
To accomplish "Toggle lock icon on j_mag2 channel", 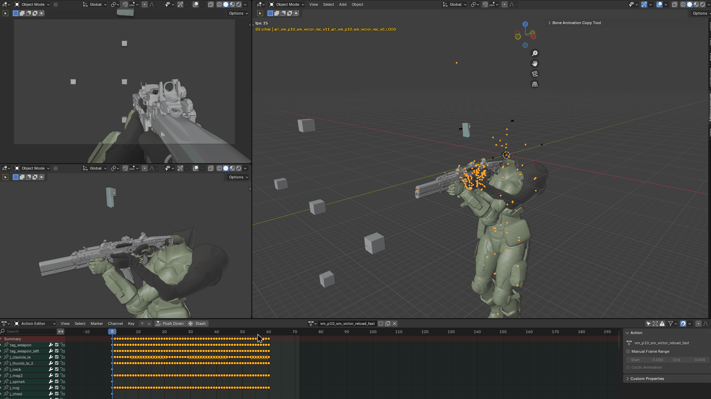I will point(62,376).
